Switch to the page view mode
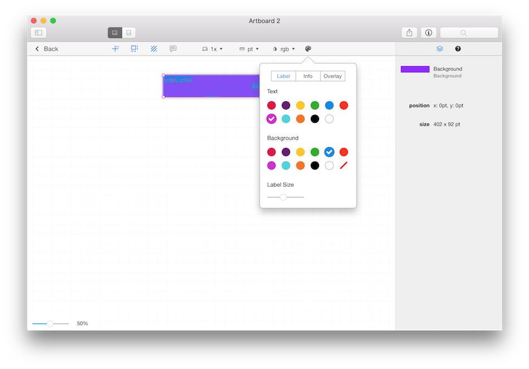Image resolution: width=529 pixels, height=369 pixels. tap(129, 33)
